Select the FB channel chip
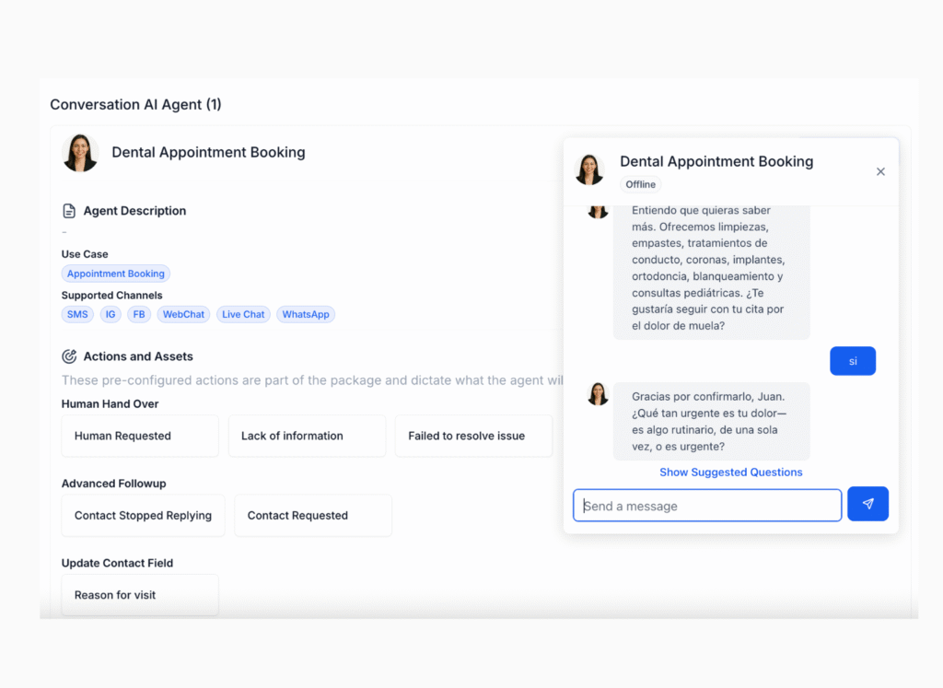 tap(139, 314)
